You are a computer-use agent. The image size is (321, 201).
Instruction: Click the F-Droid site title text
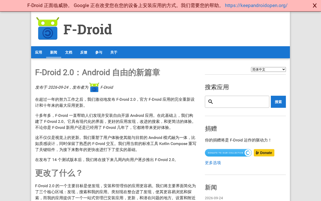click(x=88, y=29)
